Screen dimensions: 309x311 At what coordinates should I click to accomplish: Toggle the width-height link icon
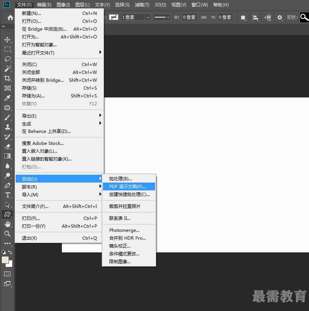click(x=204, y=18)
